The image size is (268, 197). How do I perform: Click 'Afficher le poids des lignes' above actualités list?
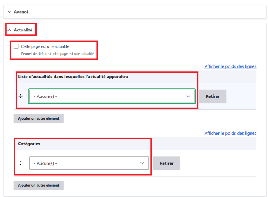(230, 66)
